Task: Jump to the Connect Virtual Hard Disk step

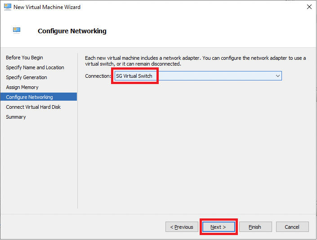Action: (x=33, y=107)
